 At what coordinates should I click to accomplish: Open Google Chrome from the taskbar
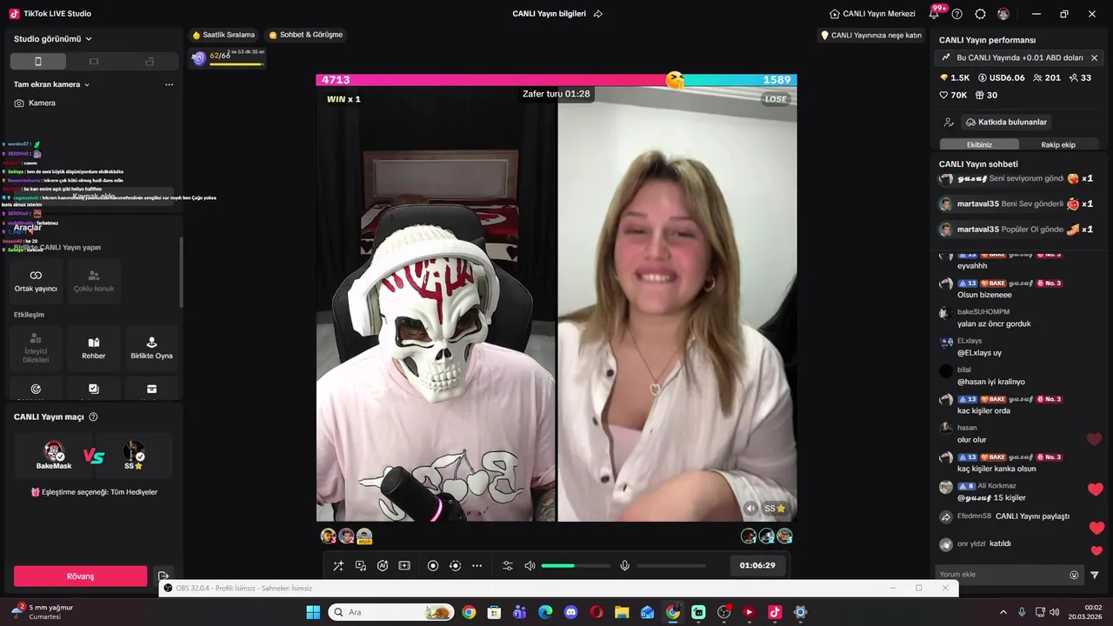pyautogui.click(x=469, y=612)
